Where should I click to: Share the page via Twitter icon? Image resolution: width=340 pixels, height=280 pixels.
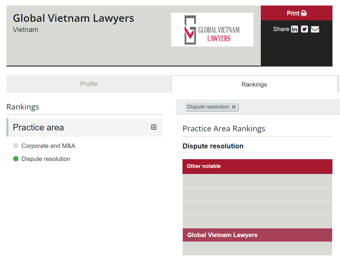pos(304,29)
